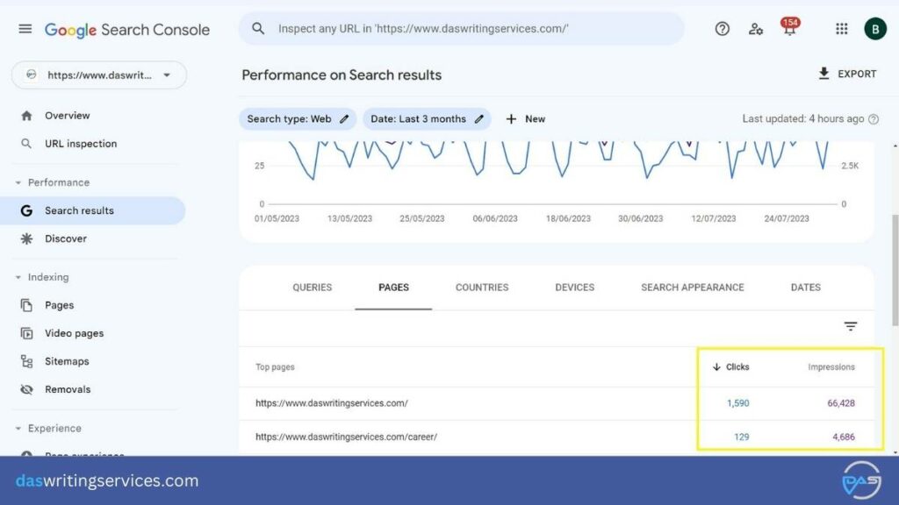Switch to the SEARCH APPEARANCE tab
Image resolution: width=899 pixels, height=505 pixels.
click(692, 288)
